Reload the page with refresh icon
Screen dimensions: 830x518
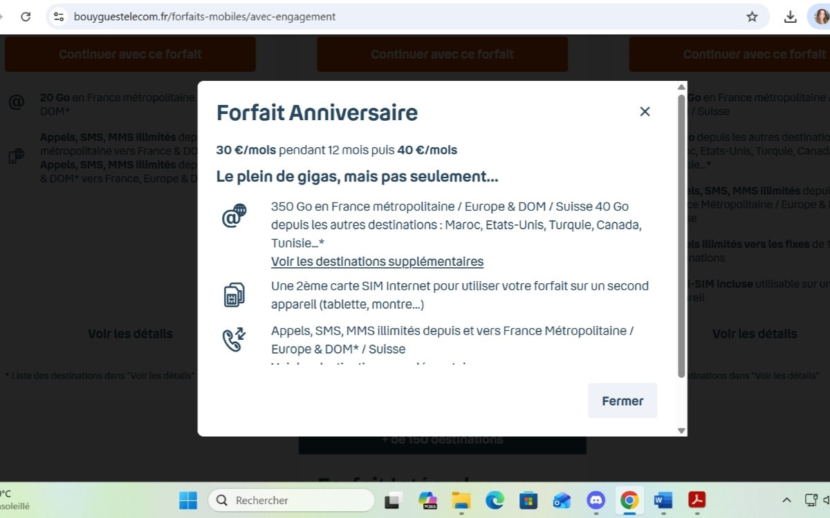point(26,17)
